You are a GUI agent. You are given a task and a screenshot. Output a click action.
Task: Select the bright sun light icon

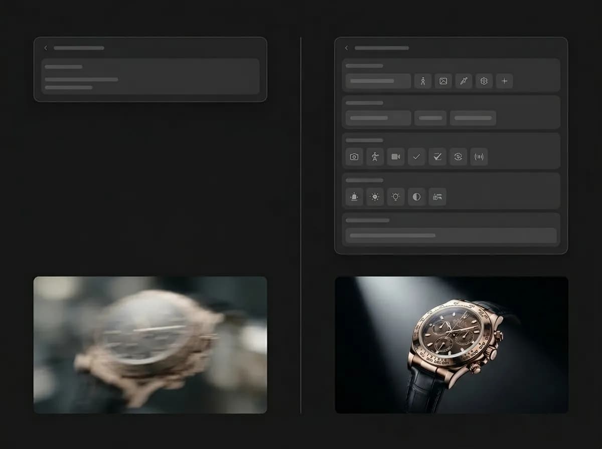[x=375, y=197]
